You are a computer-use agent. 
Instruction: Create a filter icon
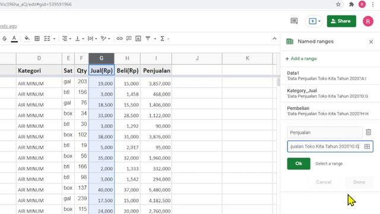point(148,39)
